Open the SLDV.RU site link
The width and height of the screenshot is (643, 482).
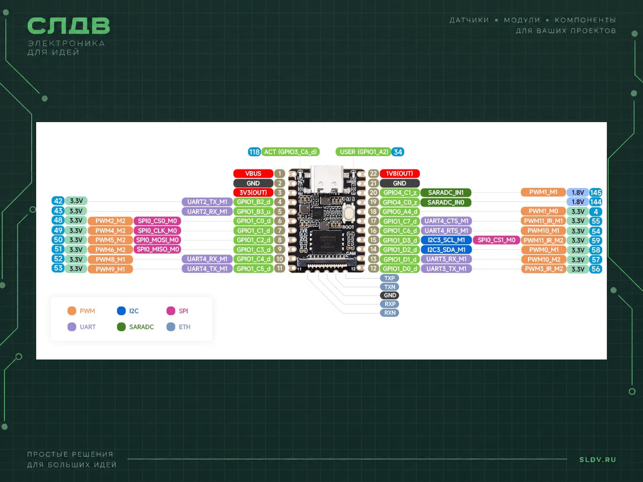(598, 460)
